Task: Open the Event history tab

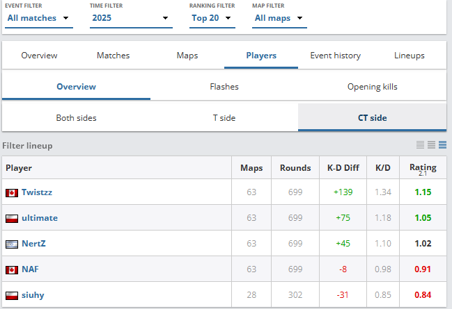Action: pyautogui.click(x=335, y=55)
